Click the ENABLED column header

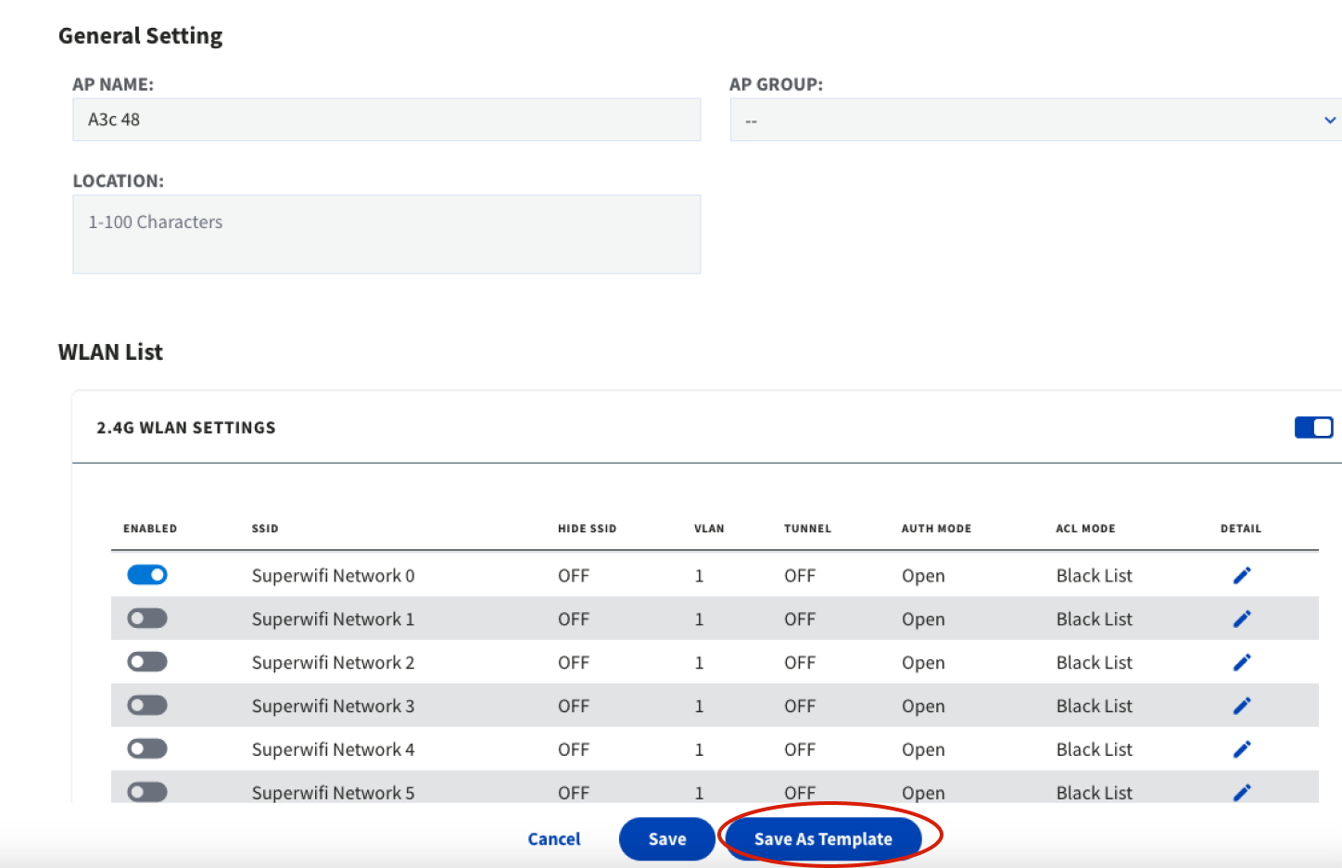tap(150, 529)
